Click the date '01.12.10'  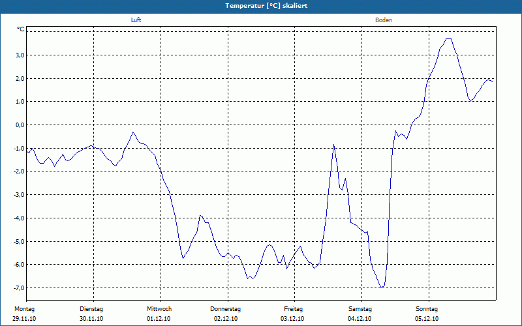159,319
